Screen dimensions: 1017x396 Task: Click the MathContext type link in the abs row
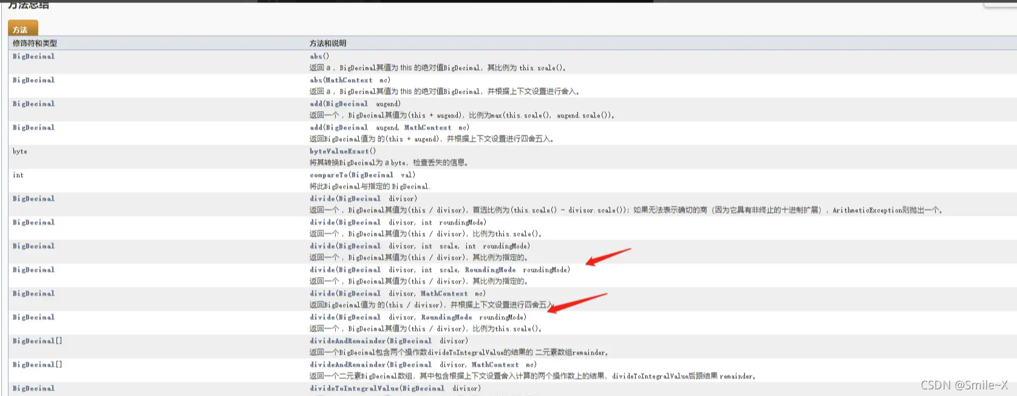[x=350, y=80]
